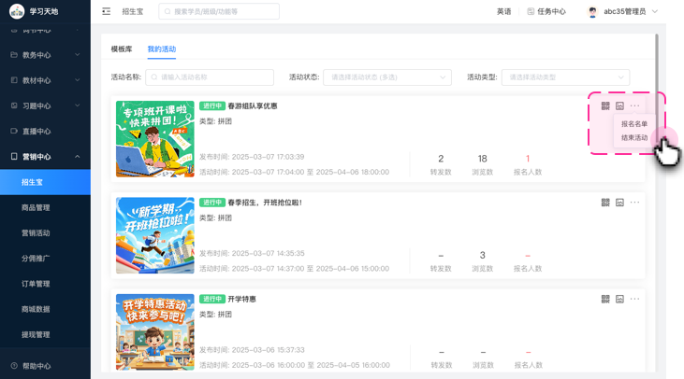Open the 开学特惠 activity title

[x=241, y=299]
